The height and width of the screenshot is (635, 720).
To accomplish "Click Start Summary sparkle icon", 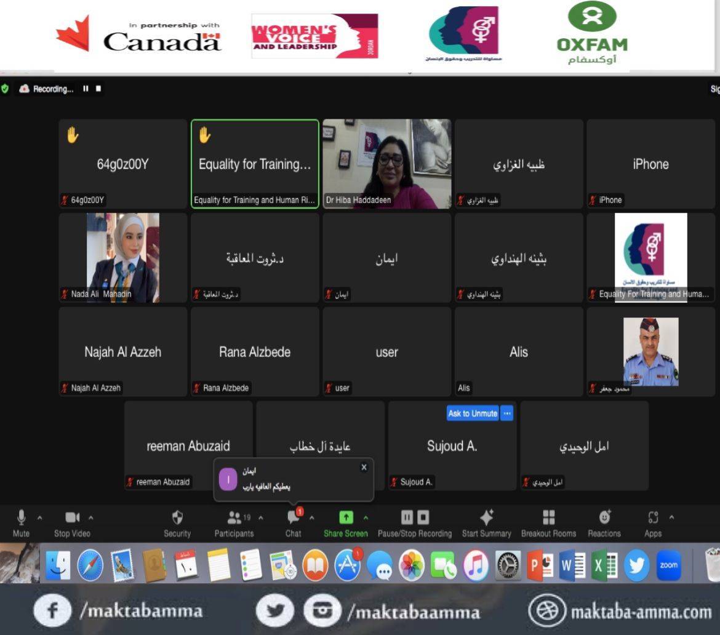I will [x=486, y=517].
